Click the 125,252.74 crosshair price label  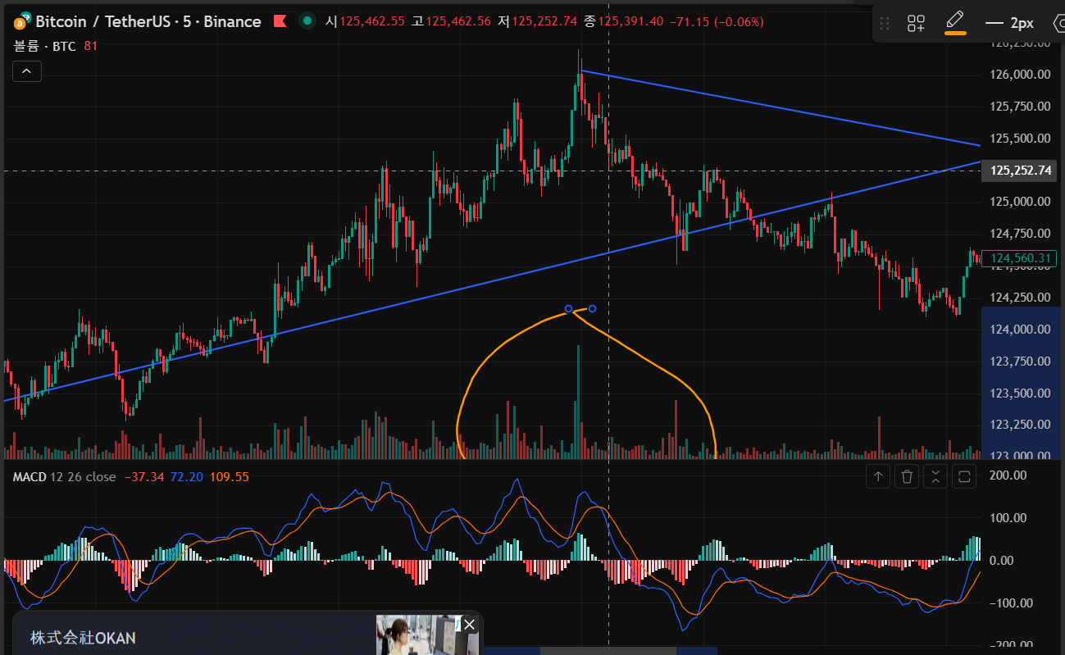tap(1021, 171)
